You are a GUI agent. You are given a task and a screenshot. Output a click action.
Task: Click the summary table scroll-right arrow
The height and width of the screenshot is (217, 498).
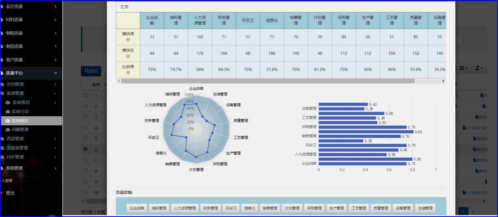coord(444,81)
